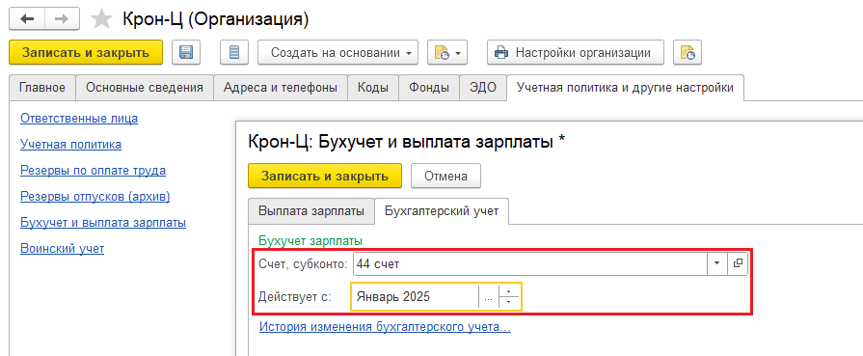Click the Кром-Ц (Организация) title

click(215, 19)
